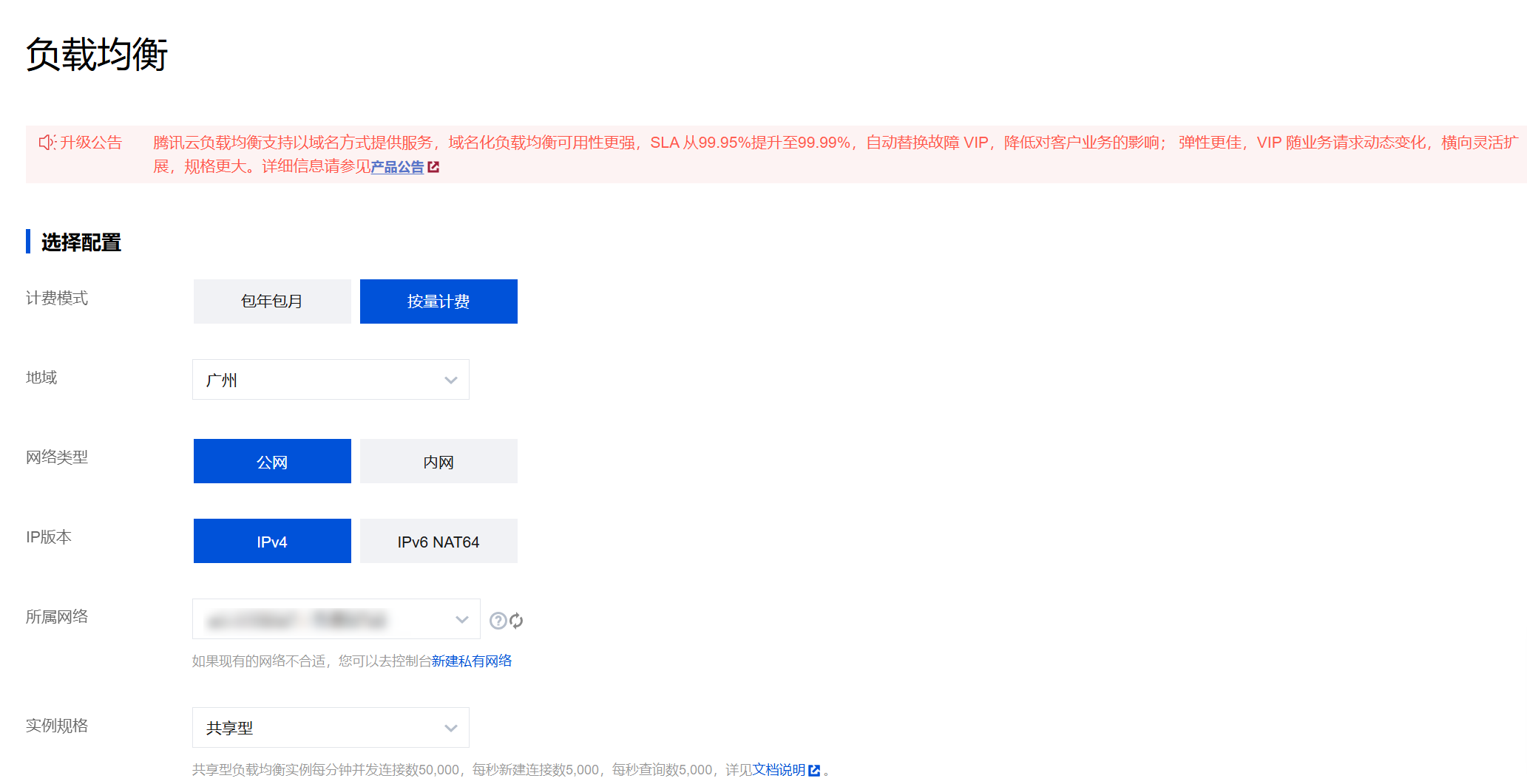Click the external link icon beside 产品公告

pyautogui.click(x=433, y=168)
